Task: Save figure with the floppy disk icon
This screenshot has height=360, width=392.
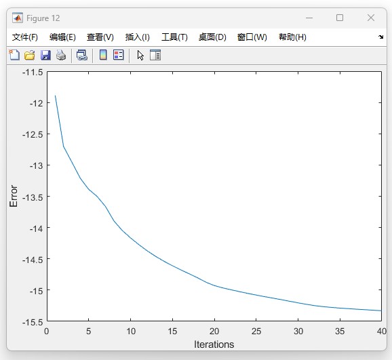Action: (45, 55)
